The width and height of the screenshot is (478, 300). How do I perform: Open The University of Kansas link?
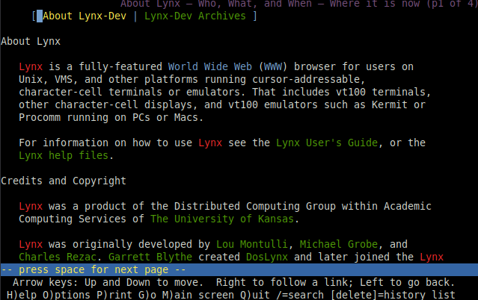[x=222, y=219]
